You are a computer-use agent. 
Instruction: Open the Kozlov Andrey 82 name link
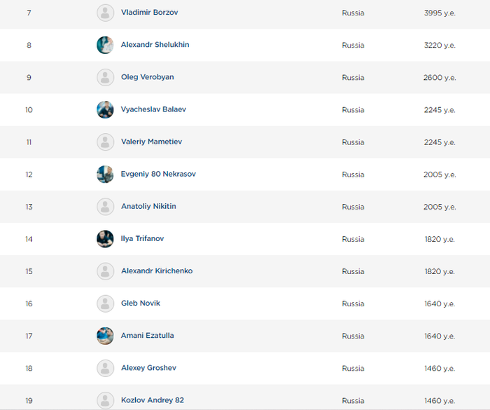click(152, 400)
